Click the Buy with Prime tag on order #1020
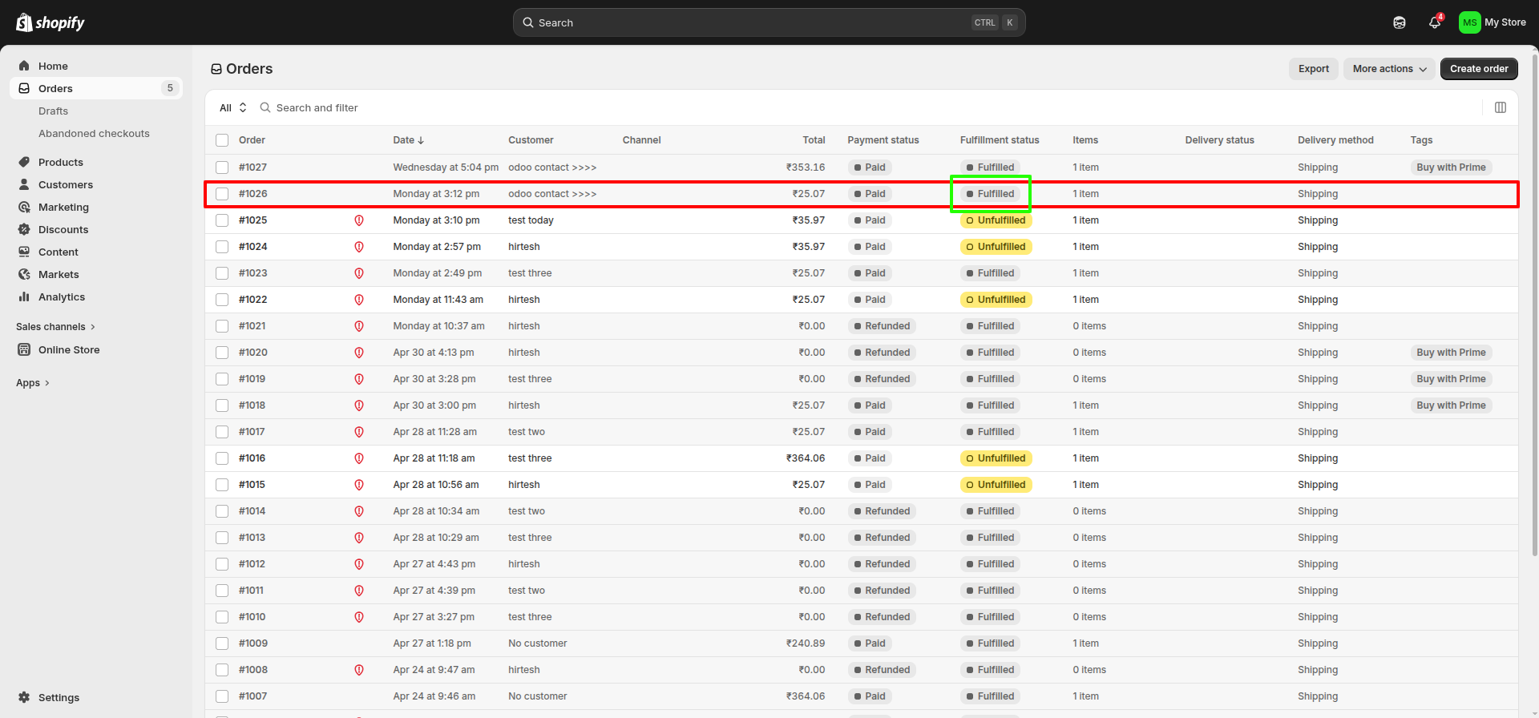Viewport: 1539px width, 718px height. pyautogui.click(x=1451, y=353)
